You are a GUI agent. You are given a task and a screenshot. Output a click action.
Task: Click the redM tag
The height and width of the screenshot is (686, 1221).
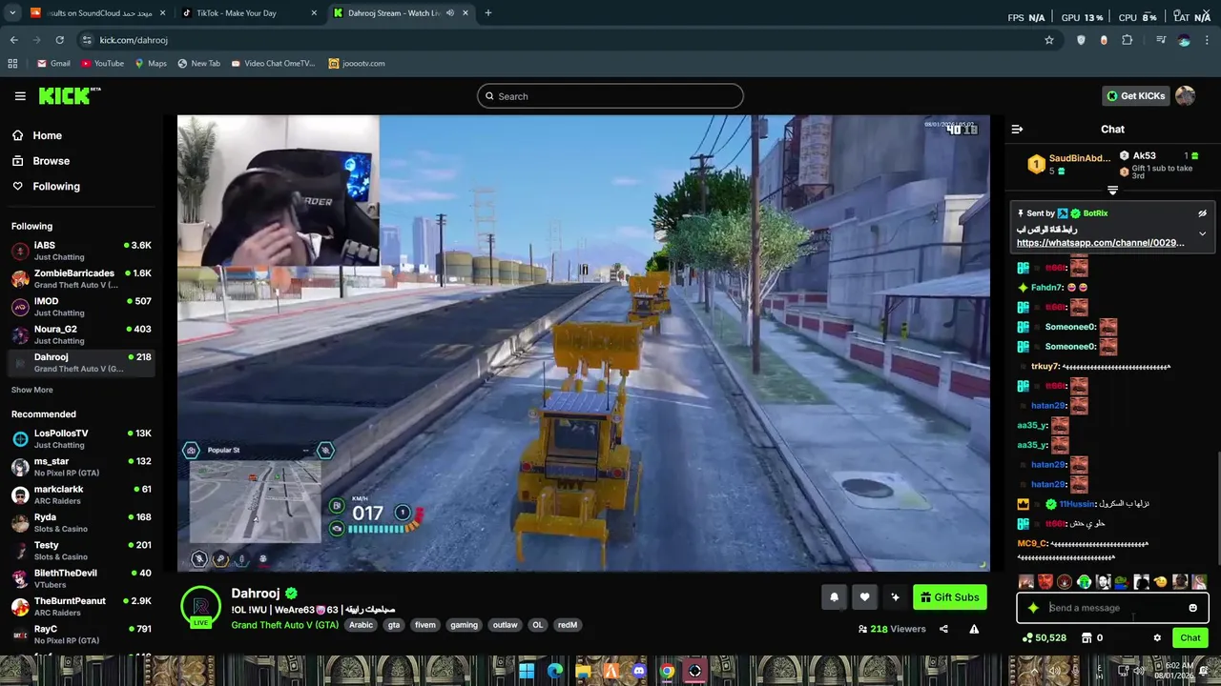coord(568,625)
